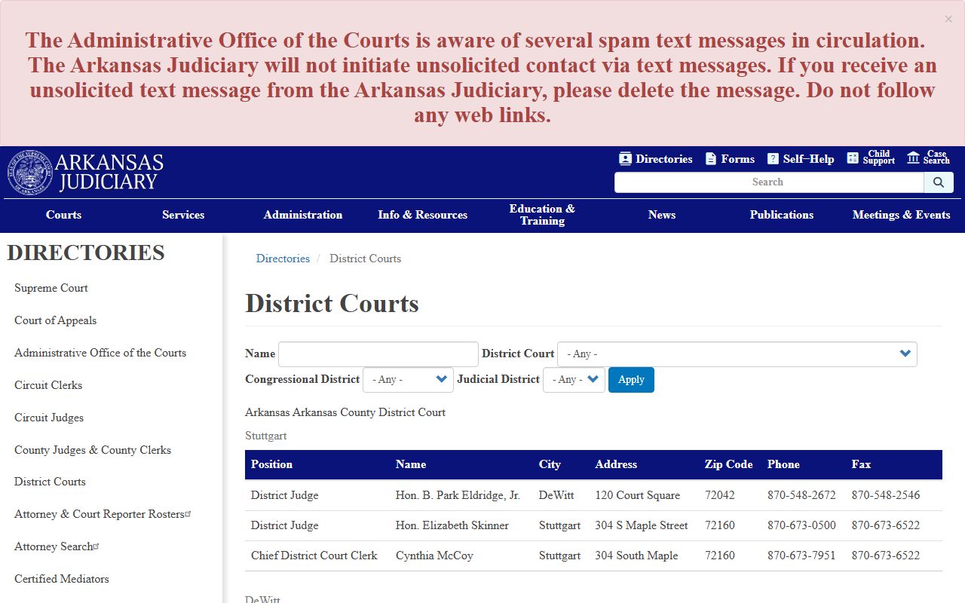Open the Self-Help shortcut
Image resolution: width=965 pixels, height=603 pixels.
[801, 159]
